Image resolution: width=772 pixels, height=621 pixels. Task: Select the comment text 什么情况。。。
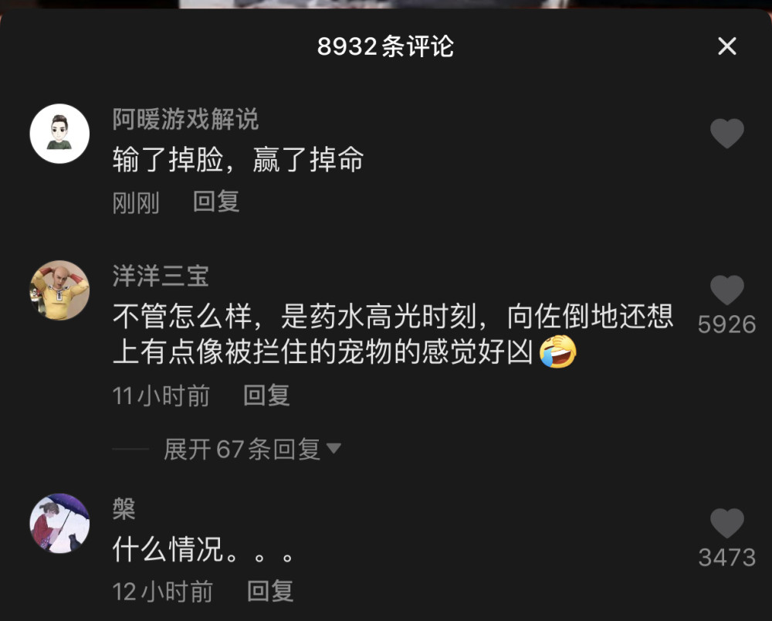click(203, 550)
